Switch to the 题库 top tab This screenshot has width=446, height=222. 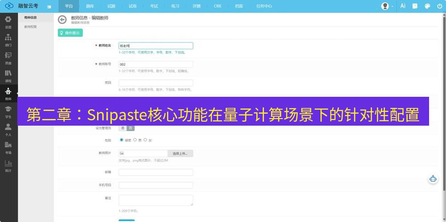(90, 6)
